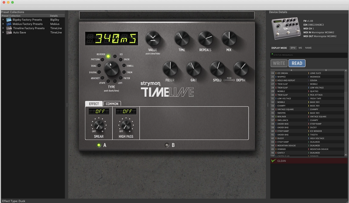Set display mode to NAME
349x203 pixels.
coord(308,48)
